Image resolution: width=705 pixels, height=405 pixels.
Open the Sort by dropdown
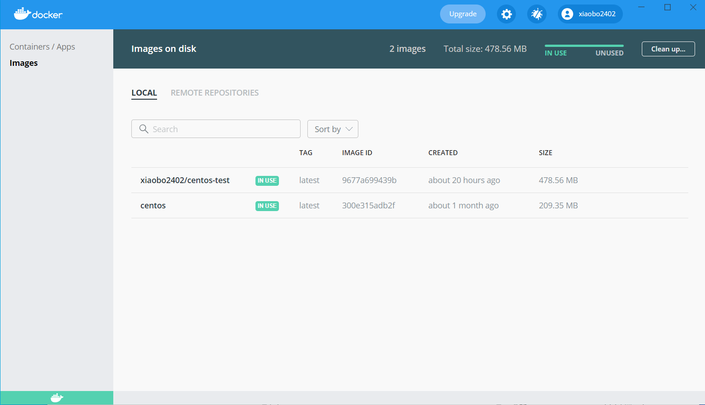pyautogui.click(x=333, y=129)
